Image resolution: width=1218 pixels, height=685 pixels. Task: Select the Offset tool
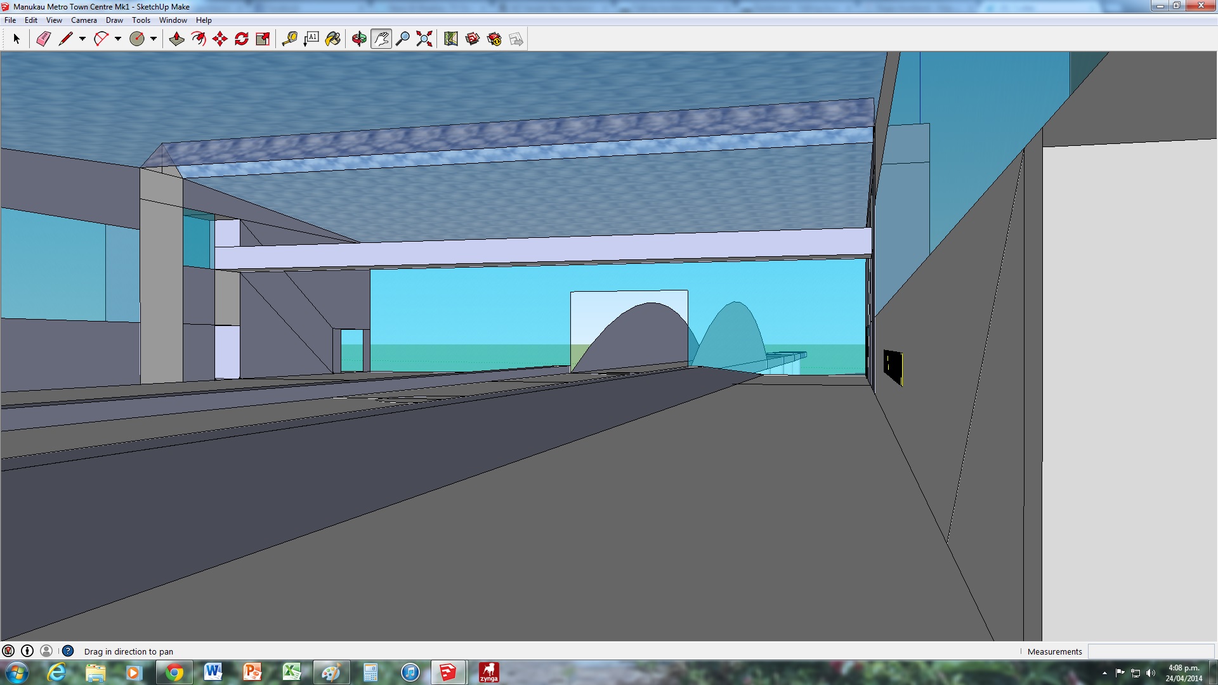tap(199, 39)
